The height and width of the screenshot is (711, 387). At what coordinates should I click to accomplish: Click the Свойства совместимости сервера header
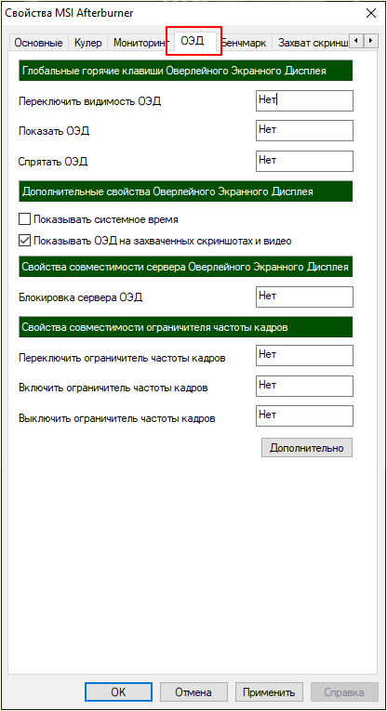(x=185, y=267)
